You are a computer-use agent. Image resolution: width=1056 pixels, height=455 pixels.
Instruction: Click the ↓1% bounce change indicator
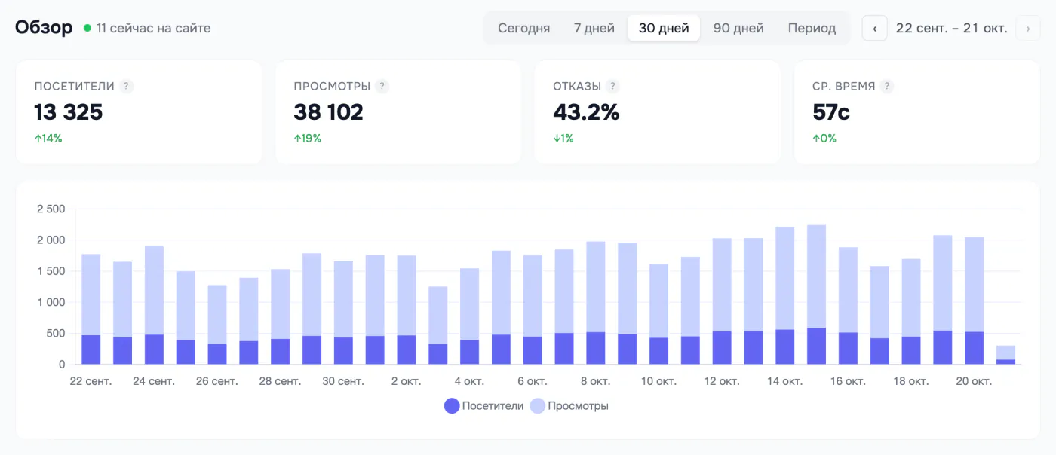tap(563, 139)
